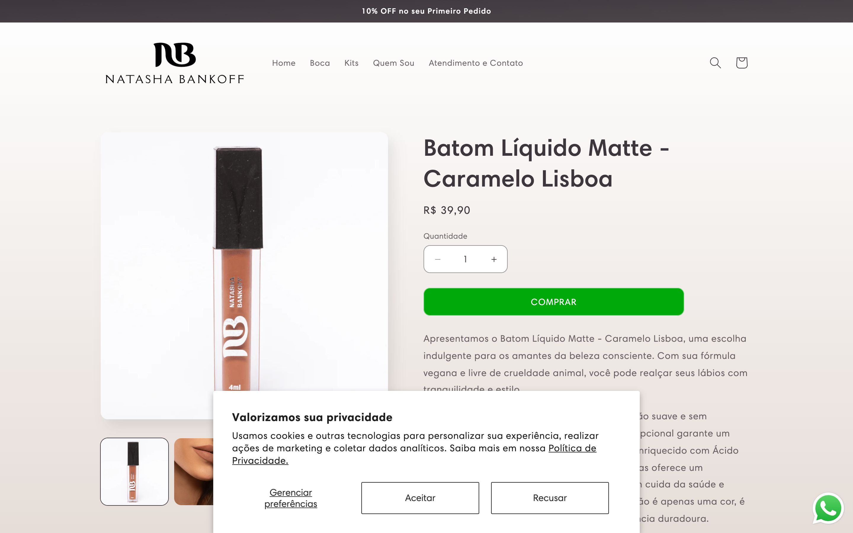
Task: Decline cookies with Recusar button
Action: tap(549, 498)
